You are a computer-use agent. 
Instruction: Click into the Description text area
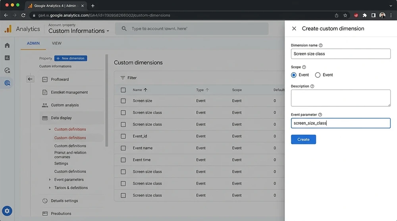[341, 98]
